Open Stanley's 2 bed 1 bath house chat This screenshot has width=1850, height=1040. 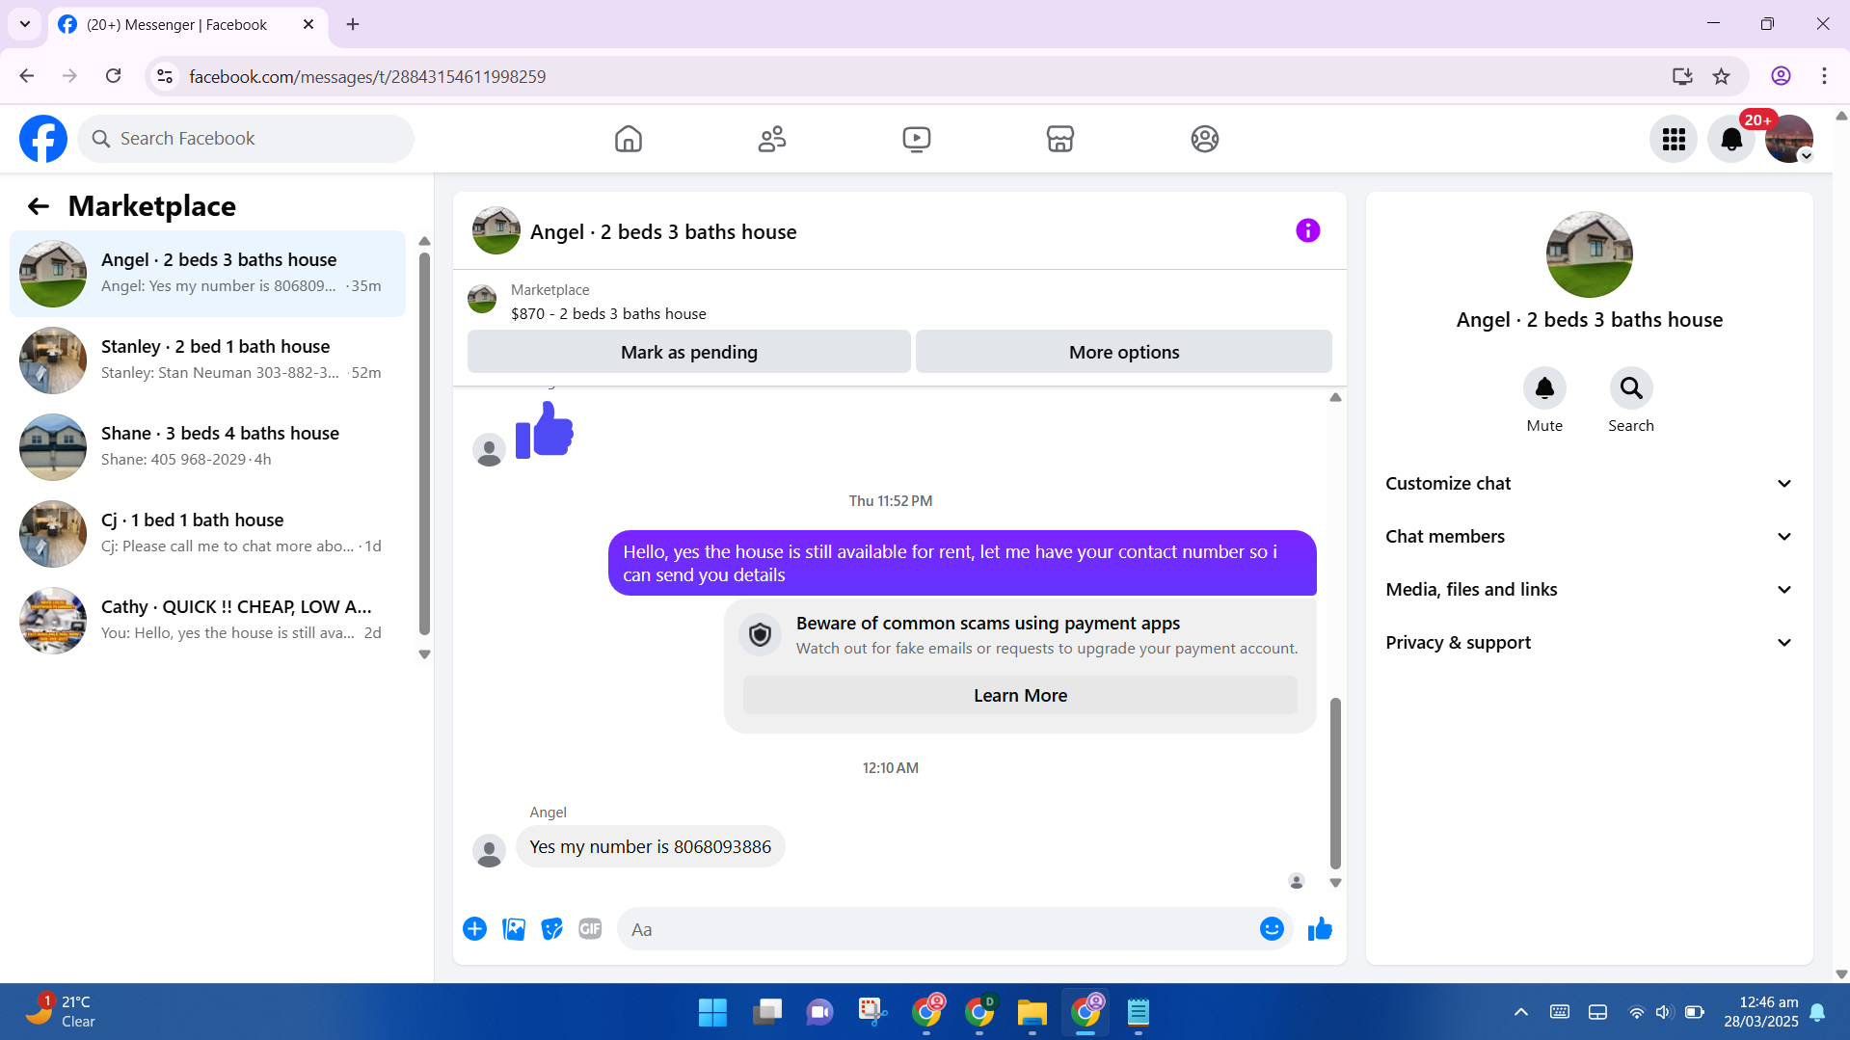tap(207, 360)
